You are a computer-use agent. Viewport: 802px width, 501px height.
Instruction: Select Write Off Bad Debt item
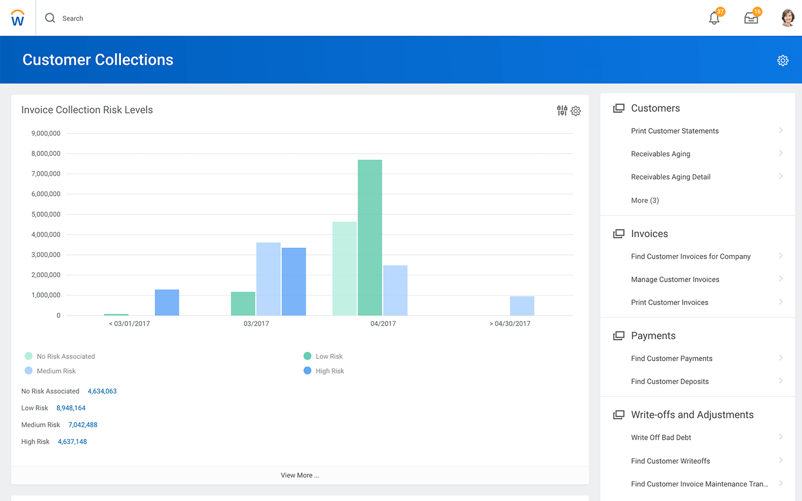[661, 438]
